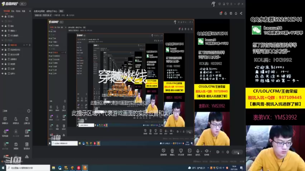305x171 pixels.
Task: Select the KOL邀请码 source row
Action: point(16,35)
